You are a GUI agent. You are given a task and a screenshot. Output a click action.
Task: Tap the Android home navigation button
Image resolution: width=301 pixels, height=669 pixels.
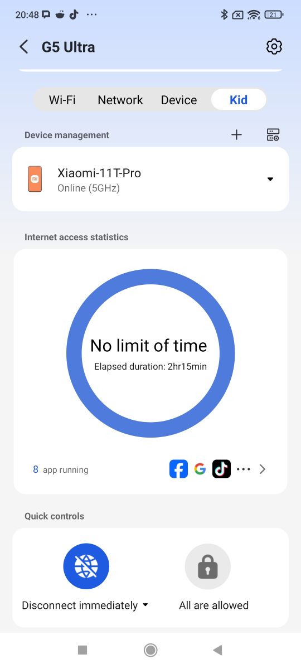coord(151,650)
